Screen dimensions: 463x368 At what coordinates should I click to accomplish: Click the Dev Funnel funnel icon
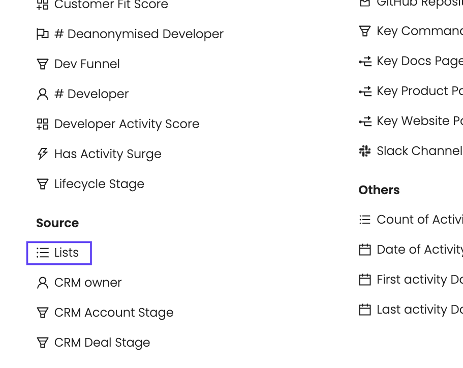[43, 64]
